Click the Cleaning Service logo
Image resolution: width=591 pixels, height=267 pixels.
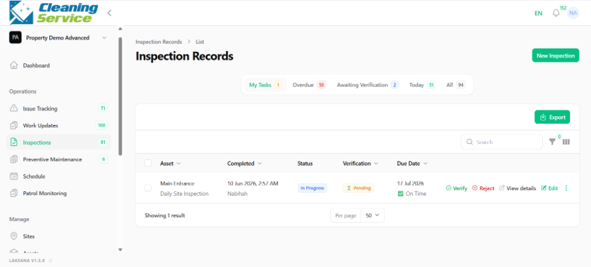coord(53,13)
